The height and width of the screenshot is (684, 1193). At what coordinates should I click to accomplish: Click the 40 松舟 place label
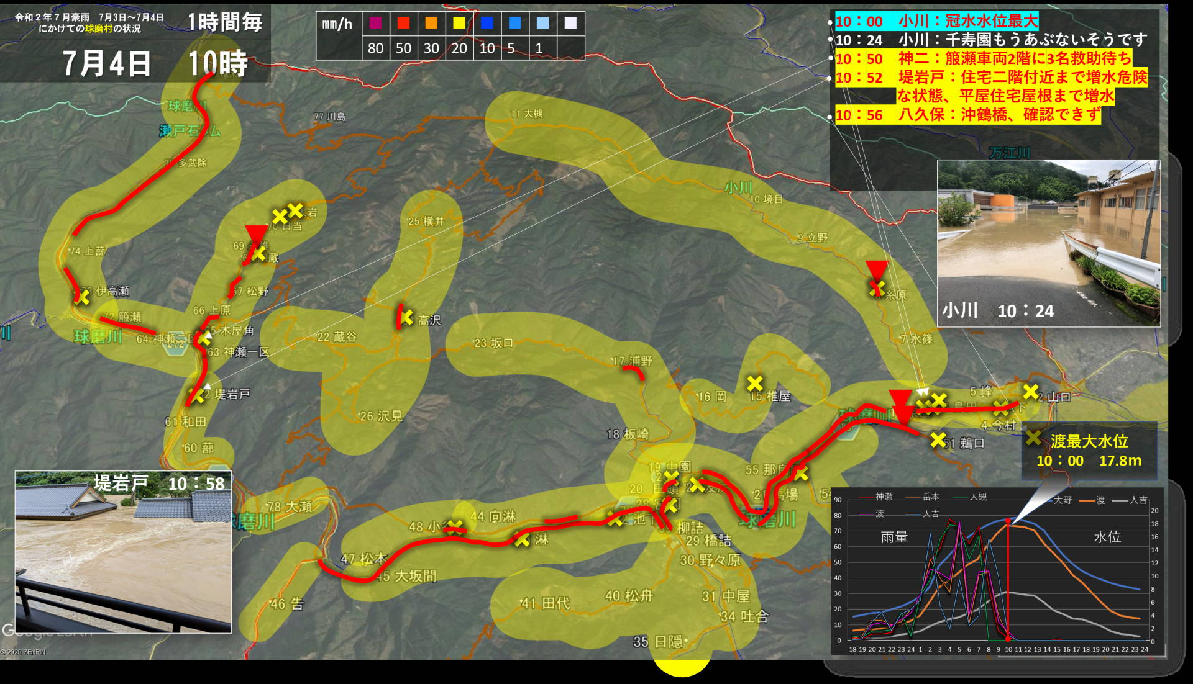coord(629,596)
